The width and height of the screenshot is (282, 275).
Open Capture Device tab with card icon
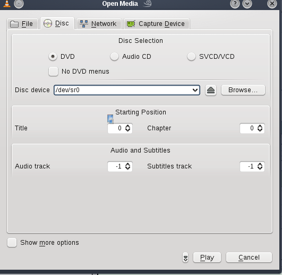click(156, 24)
